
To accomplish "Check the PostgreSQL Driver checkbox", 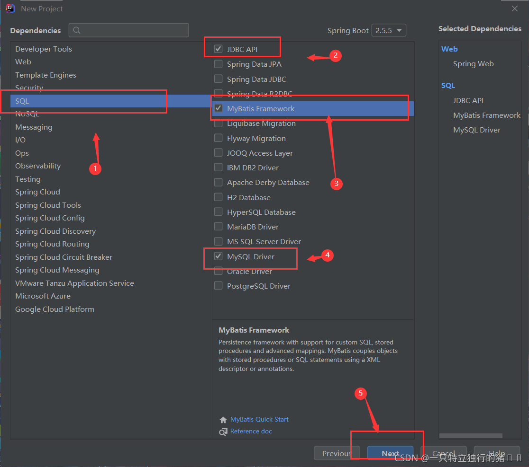I will tap(218, 286).
